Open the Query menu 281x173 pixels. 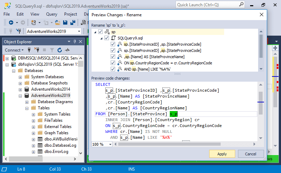tap(52, 14)
